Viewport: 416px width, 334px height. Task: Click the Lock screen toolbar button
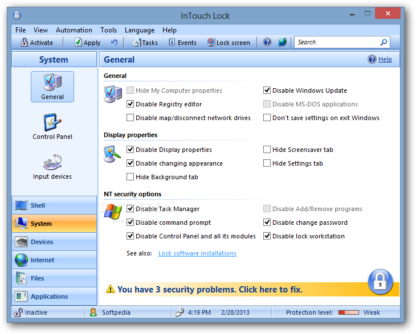point(229,42)
